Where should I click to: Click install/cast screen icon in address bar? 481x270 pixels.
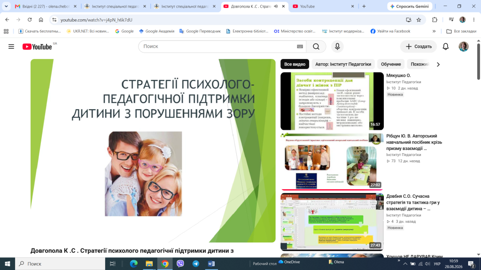pyautogui.click(x=408, y=20)
